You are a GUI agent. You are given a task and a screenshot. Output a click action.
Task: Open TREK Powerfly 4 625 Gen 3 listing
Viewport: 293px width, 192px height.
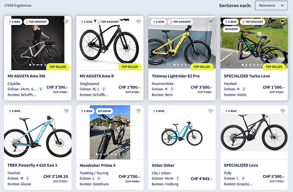point(33,166)
